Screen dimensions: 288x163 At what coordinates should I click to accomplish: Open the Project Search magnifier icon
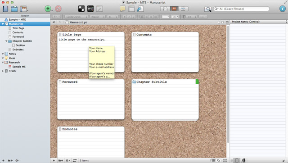pos(208,9)
